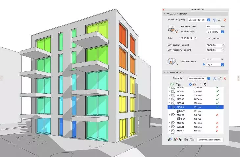Select the 1/8 minimum window area radio
Screen dimensions: 240x157
(204, 64)
